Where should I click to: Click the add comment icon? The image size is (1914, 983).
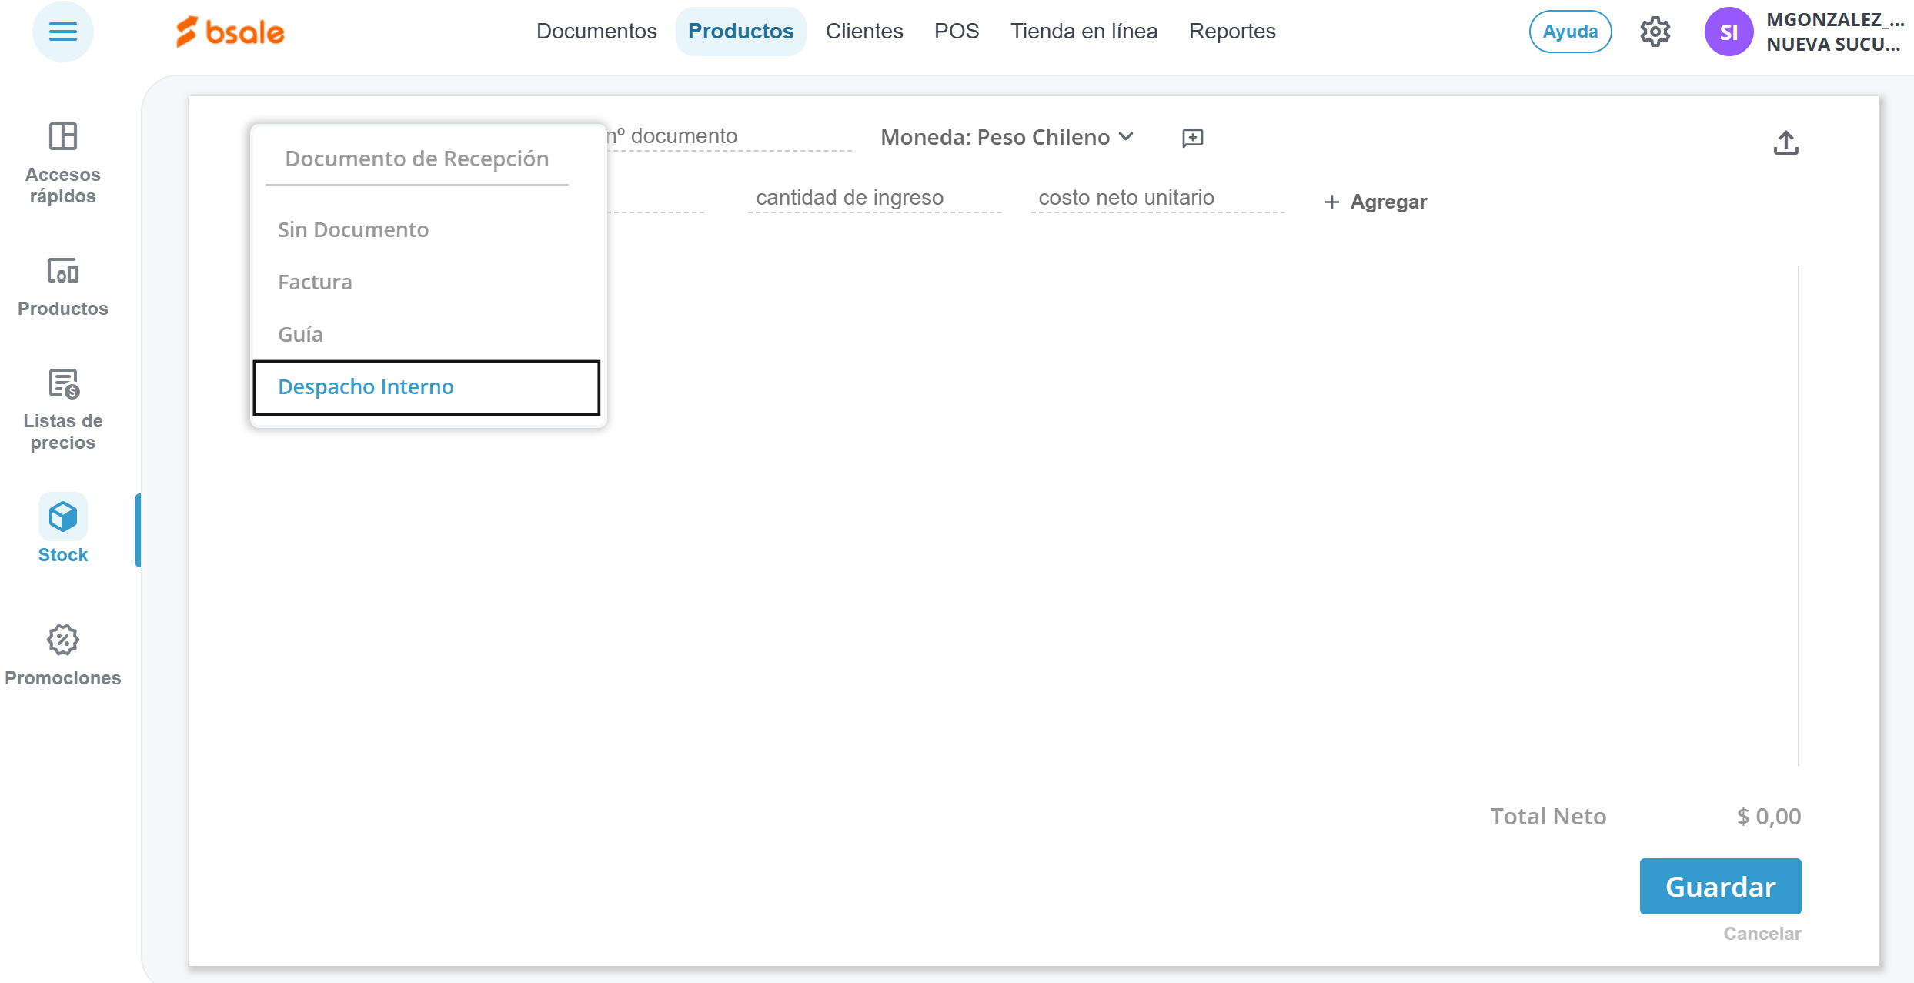tap(1192, 138)
